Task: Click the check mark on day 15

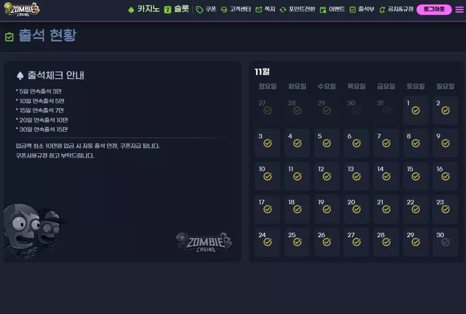Action: point(416,177)
